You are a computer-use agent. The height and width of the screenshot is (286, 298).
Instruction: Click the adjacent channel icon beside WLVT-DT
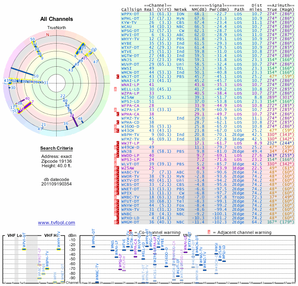click(115, 164)
